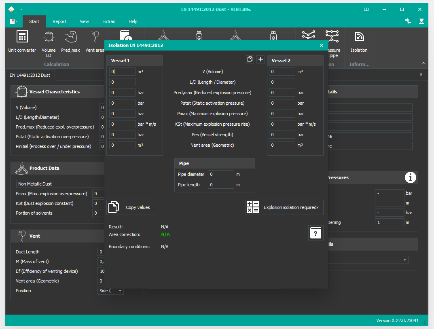Viewport: 434px width, 329px height.
Task: Open the Pred,max calculator
Action: click(70, 42)
